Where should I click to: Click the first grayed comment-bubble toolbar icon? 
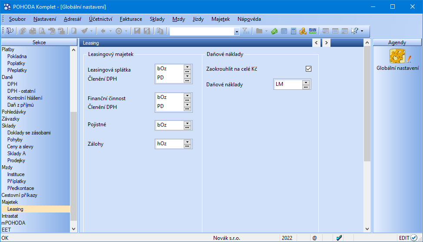click(326, 31)
